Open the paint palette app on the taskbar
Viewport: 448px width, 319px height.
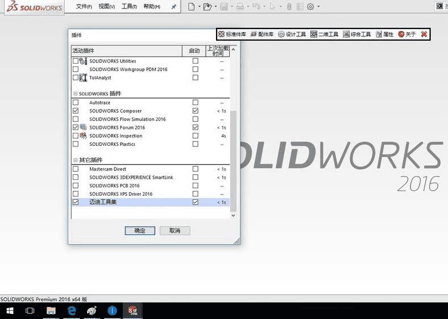(92, 310)
